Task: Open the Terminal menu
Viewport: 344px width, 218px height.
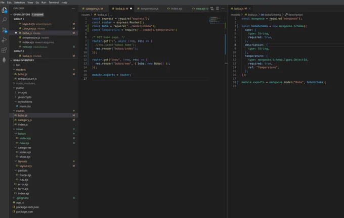Action: point(54,3)
